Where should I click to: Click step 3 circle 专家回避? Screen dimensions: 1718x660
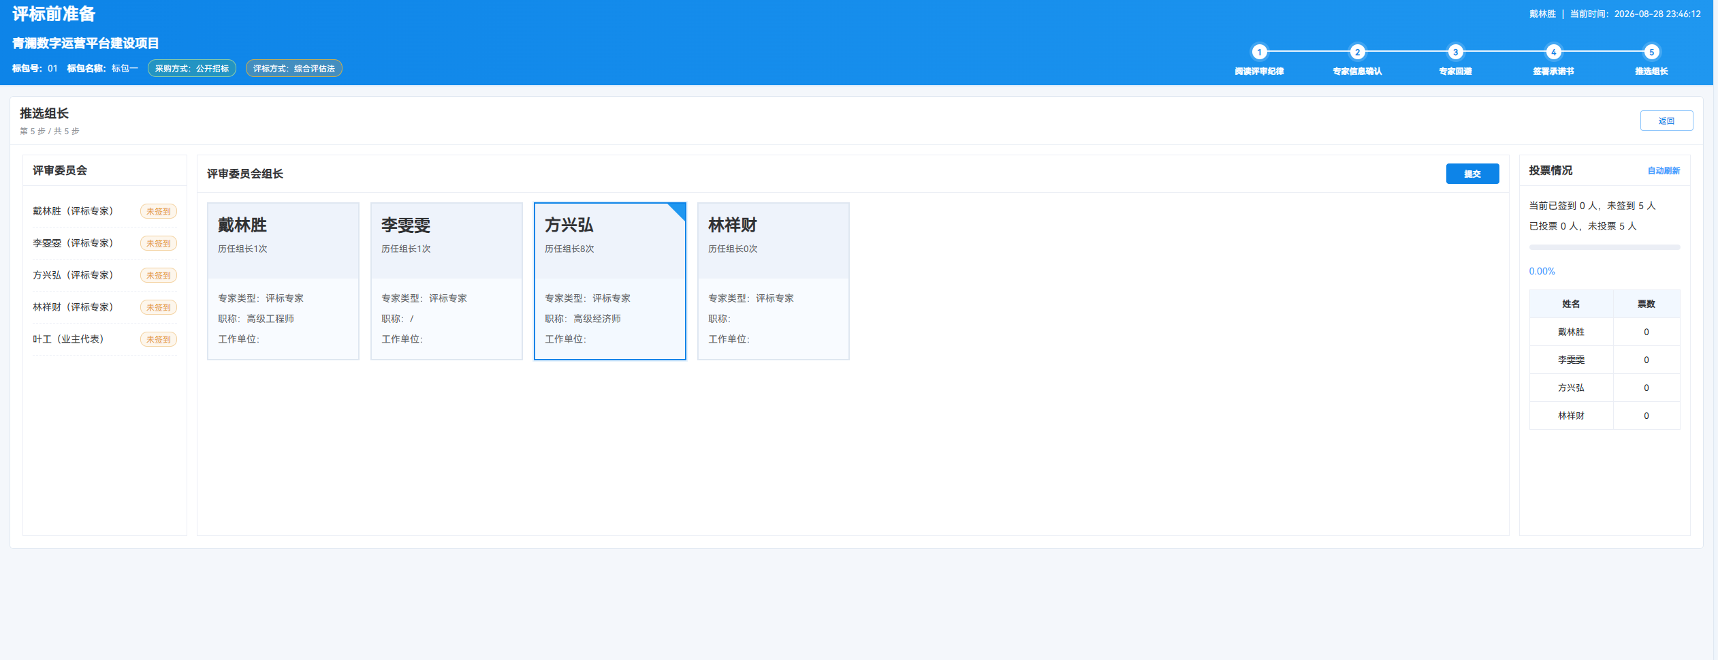click(x=1455, y=52)
